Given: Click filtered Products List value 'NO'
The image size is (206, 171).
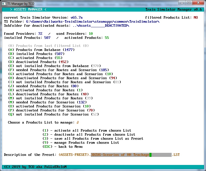Looking at the screenshot, I should [196, 17].
